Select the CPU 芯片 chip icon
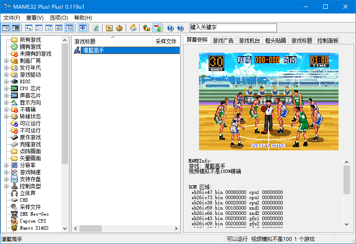356x244 pixels. pyautogui.click(x=14, y=88)
